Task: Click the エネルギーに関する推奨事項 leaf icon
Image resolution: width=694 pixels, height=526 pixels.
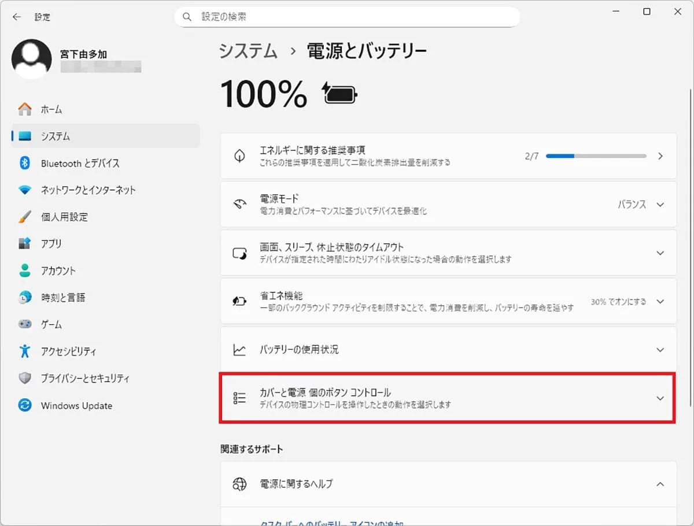Action: click(x=239, y=156)
